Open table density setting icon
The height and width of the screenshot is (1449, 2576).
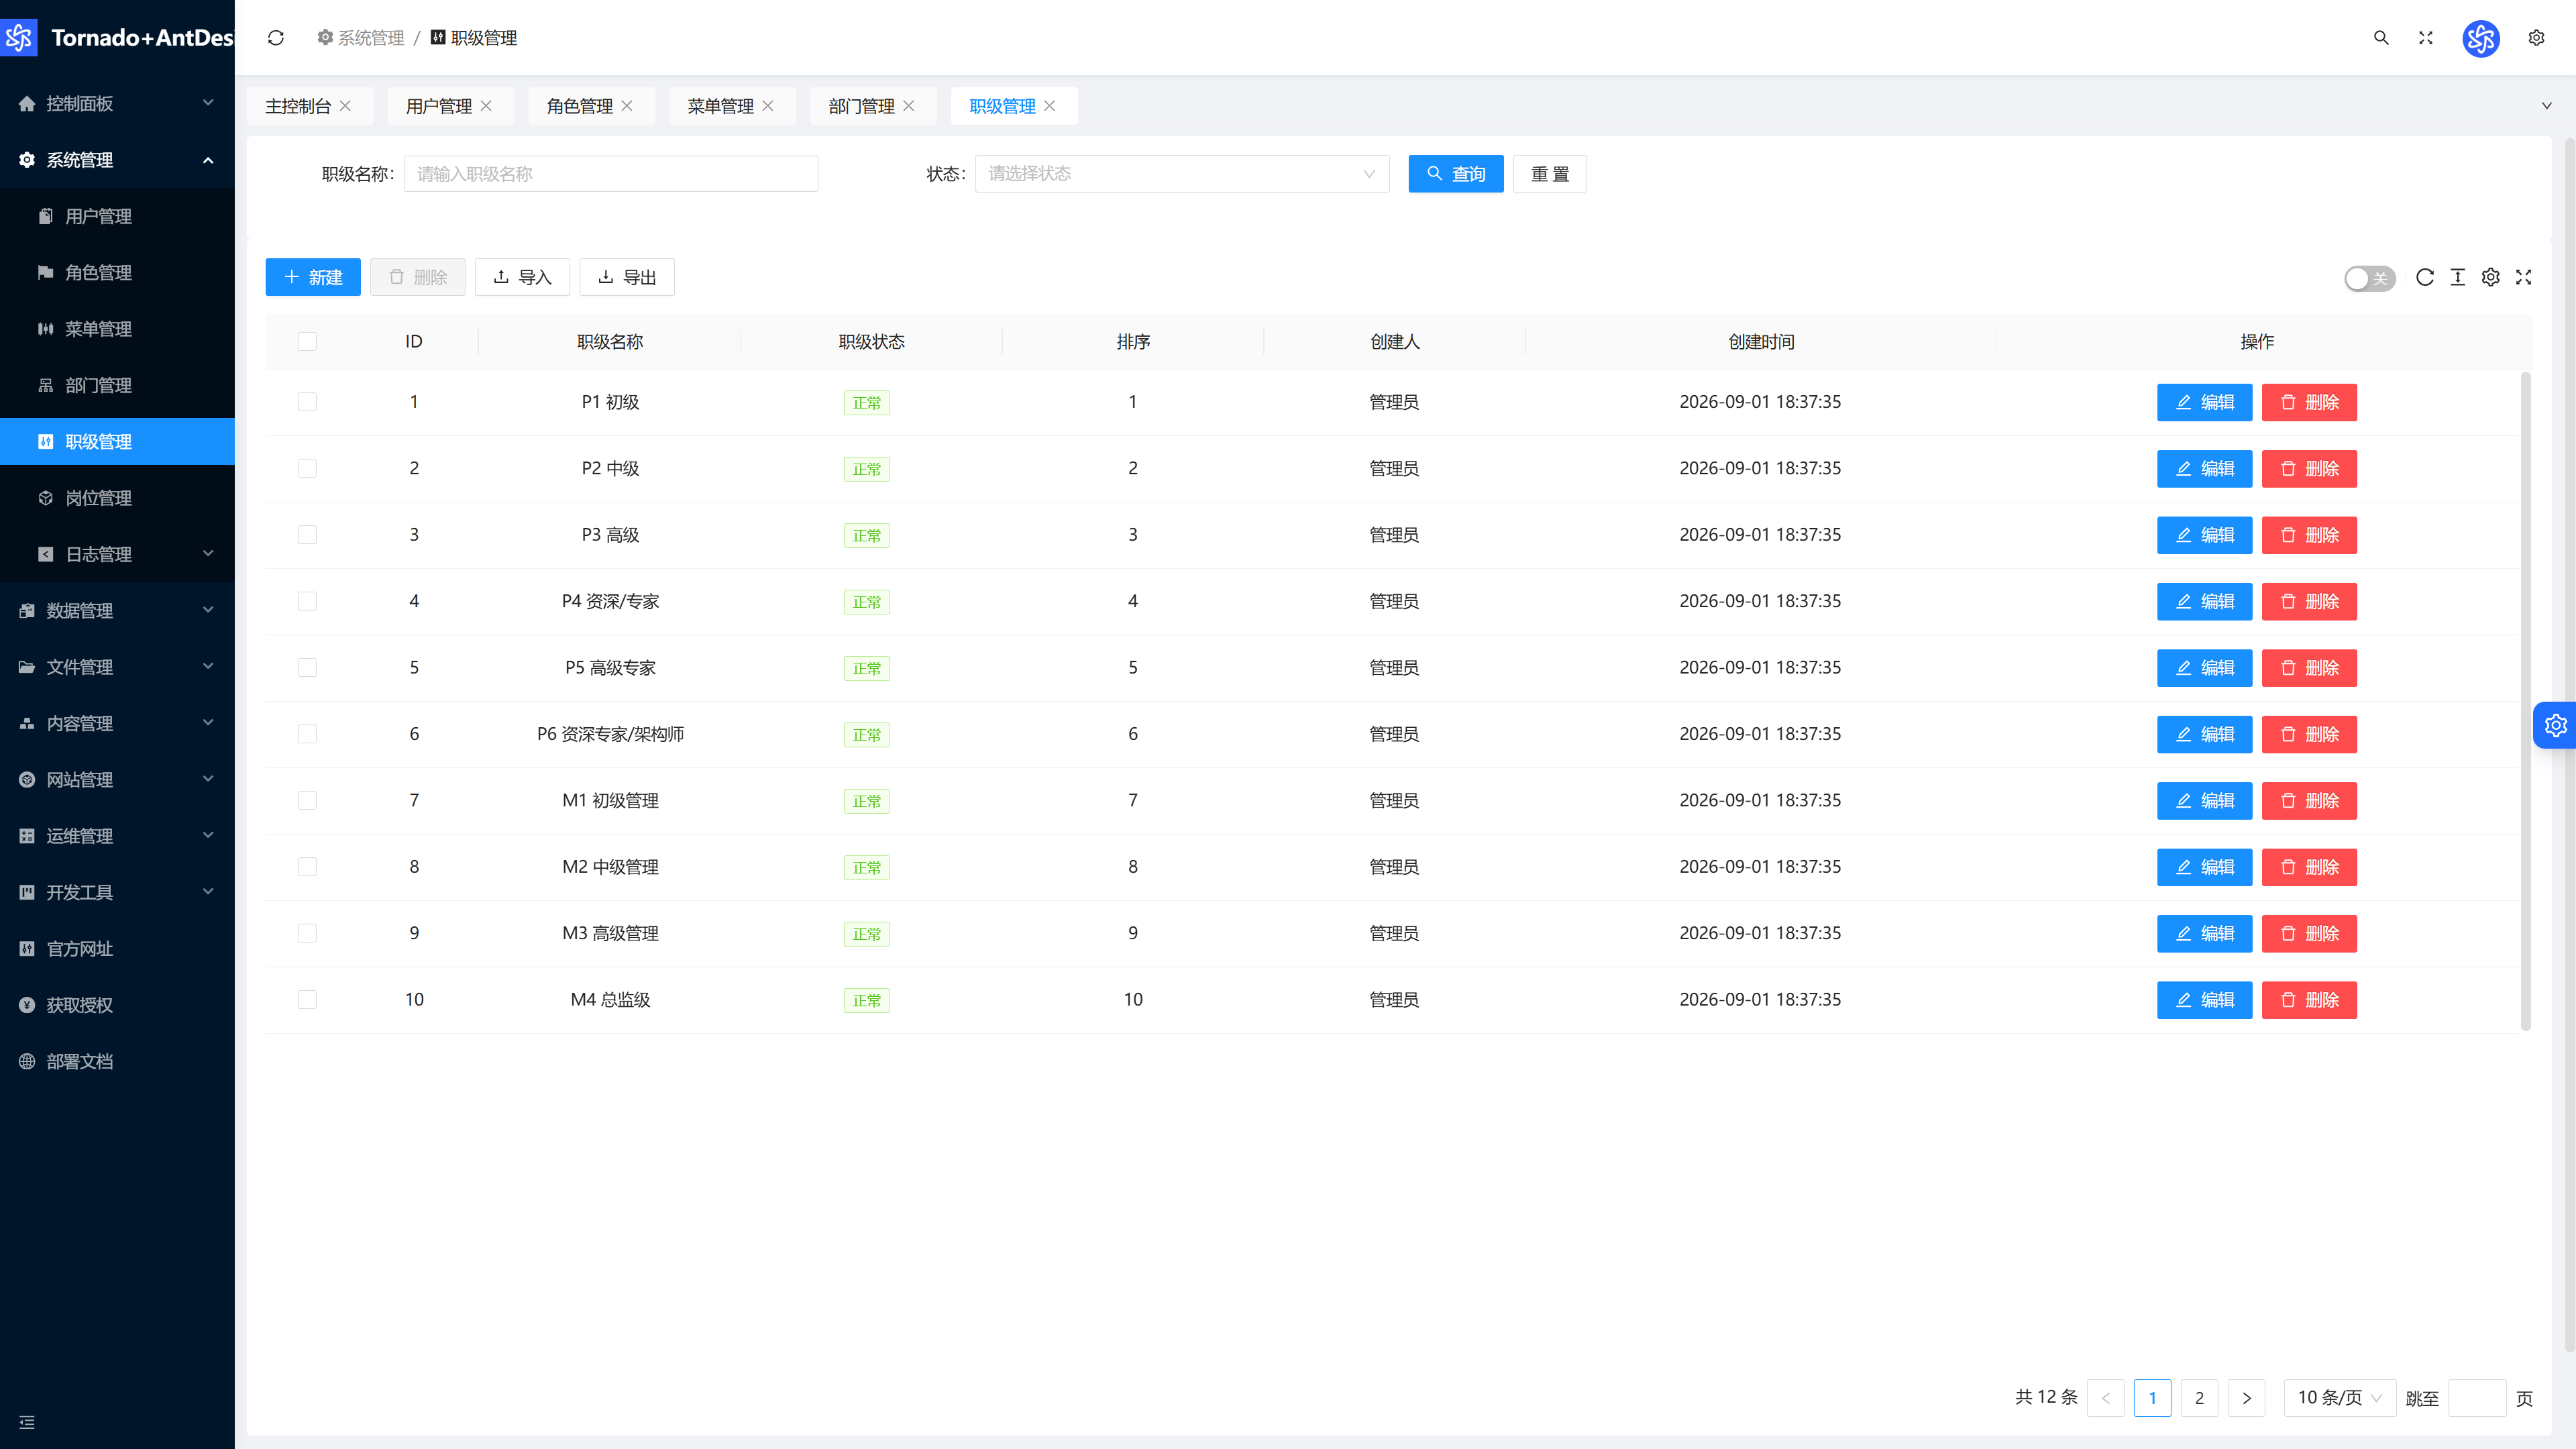[2458, 277]
